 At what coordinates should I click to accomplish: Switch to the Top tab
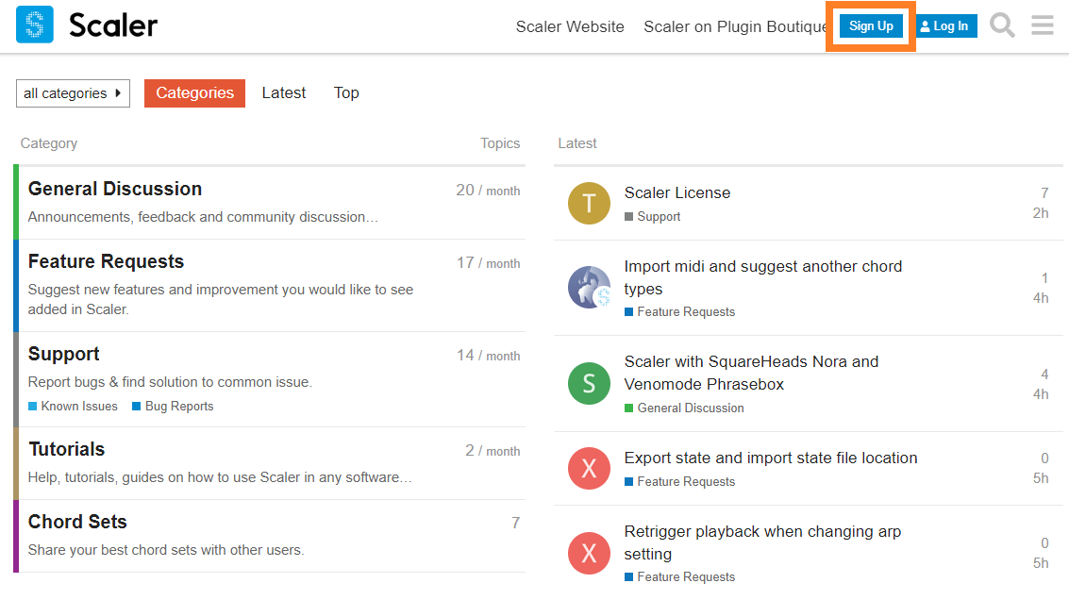click(346, 92)
